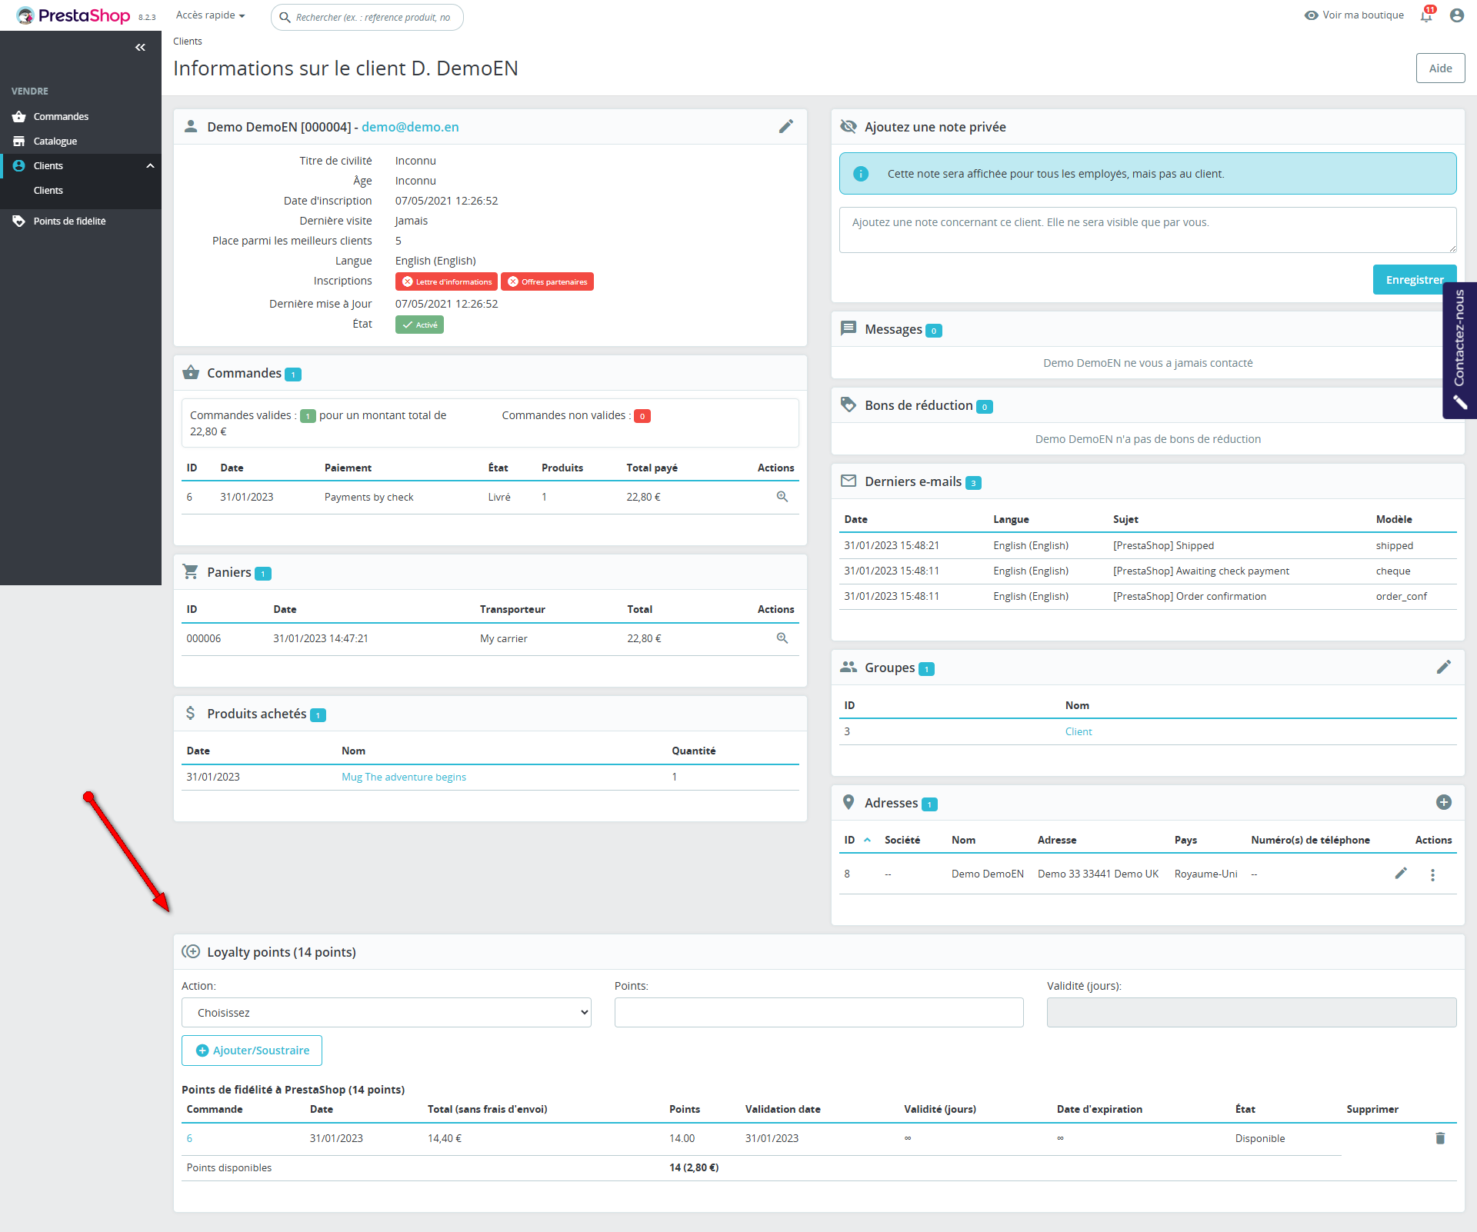Open Mug The adventure begins product link
Viewport: 1477px width, 1232px height.
tap(404, 777)
